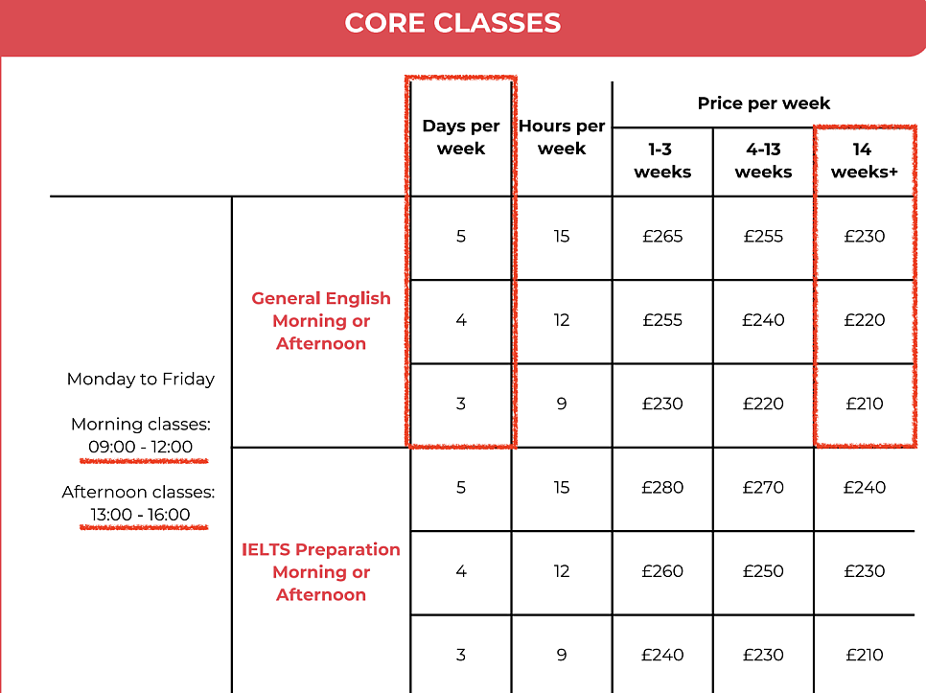926x693 pixels.
Task: Click the £280 IELTS price cell
Action: (662, 488)
